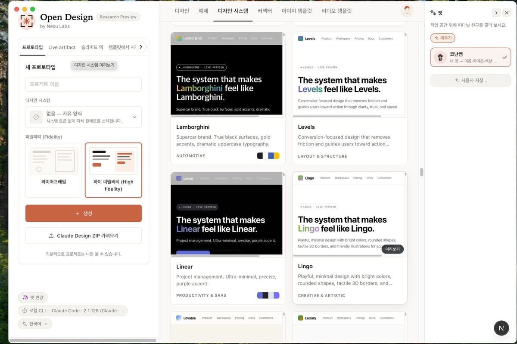Click the Lamborghini preview logo icon
The image size is (517, 344).
[179, 38]
